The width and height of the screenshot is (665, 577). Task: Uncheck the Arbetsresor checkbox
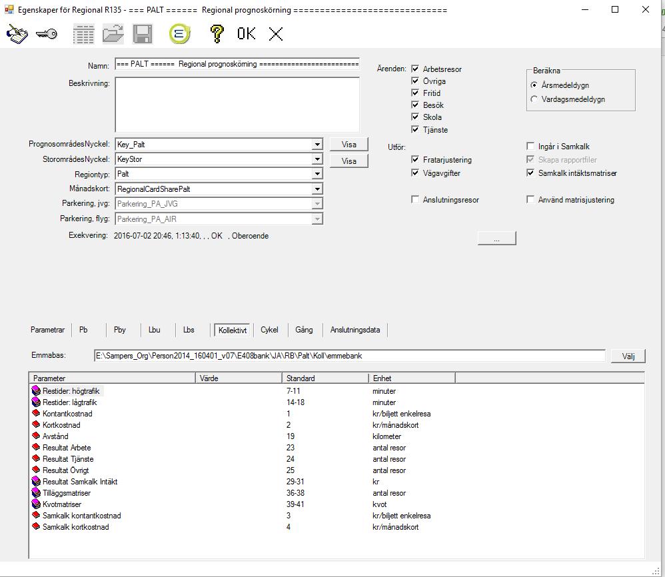pos(415,69)
